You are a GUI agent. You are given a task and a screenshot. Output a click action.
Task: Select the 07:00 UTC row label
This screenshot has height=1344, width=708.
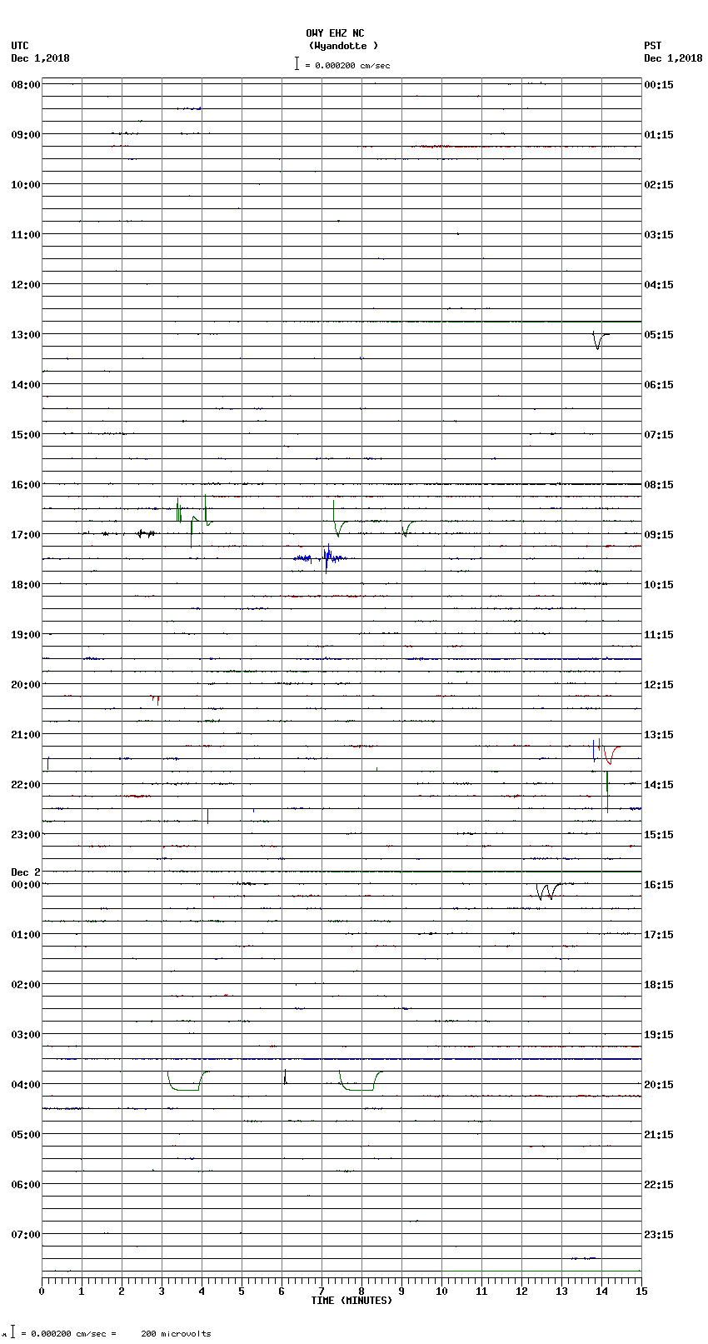pos(26,1235)
